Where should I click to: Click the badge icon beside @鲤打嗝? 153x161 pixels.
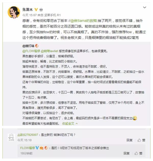(37, 46)
